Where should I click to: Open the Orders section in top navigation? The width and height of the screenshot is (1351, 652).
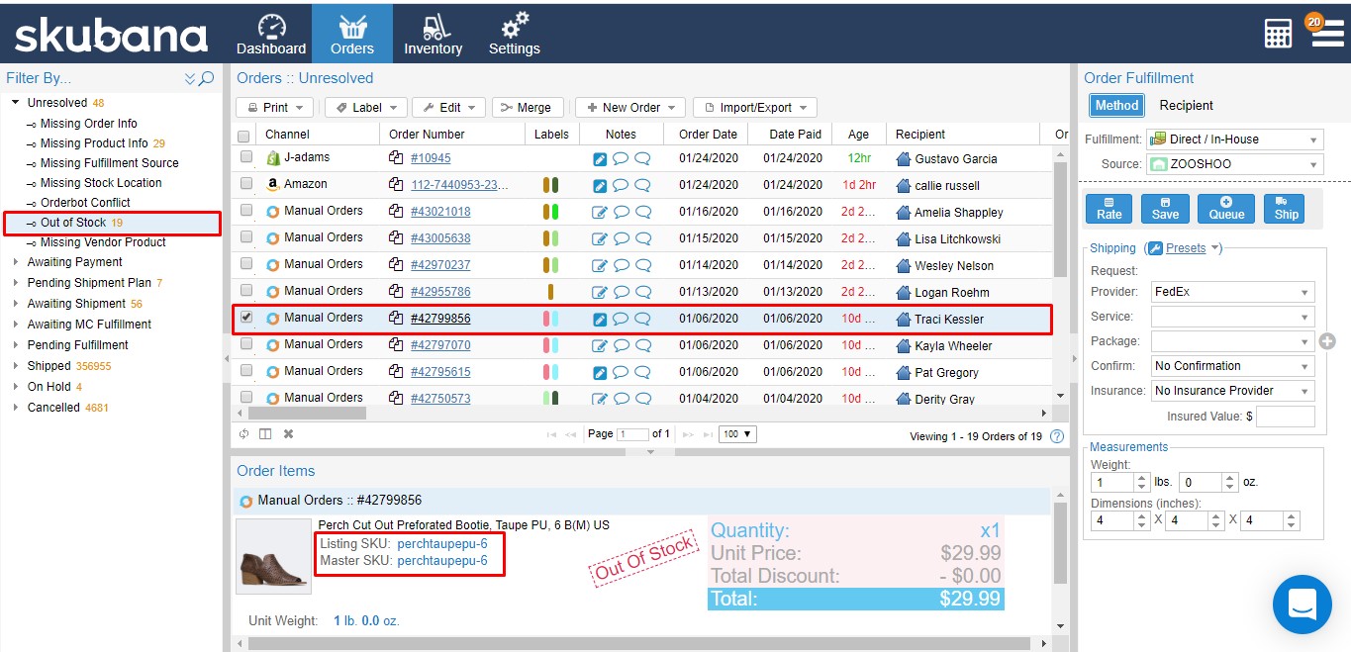351,34
